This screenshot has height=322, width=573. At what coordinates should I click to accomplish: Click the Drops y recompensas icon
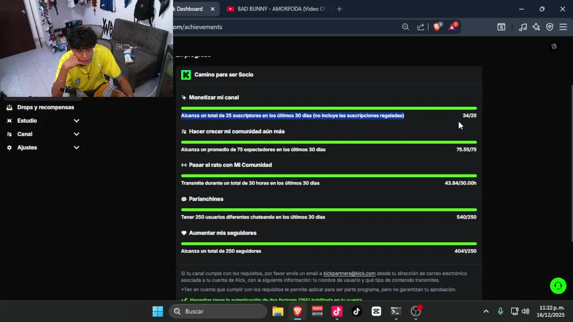point(9,107)
